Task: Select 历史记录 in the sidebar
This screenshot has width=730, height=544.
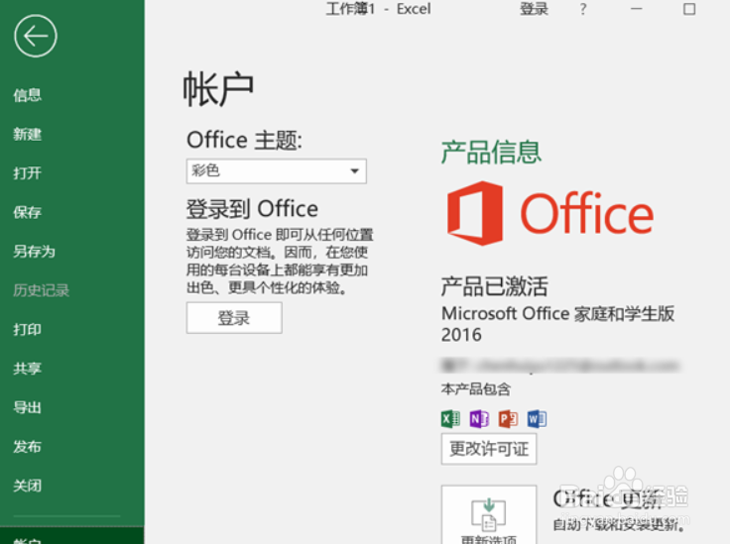Action: point(41,290)
